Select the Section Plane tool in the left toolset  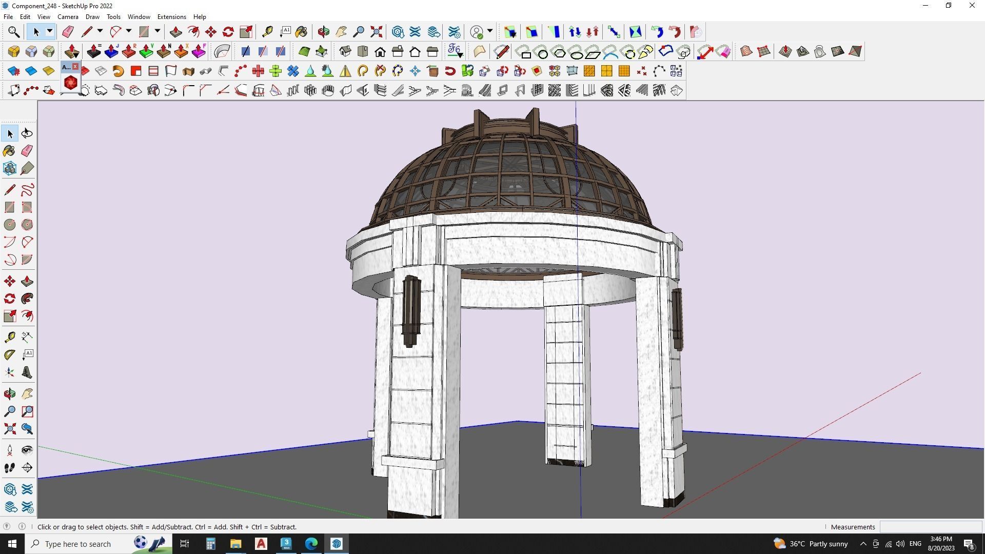(27, 468)
